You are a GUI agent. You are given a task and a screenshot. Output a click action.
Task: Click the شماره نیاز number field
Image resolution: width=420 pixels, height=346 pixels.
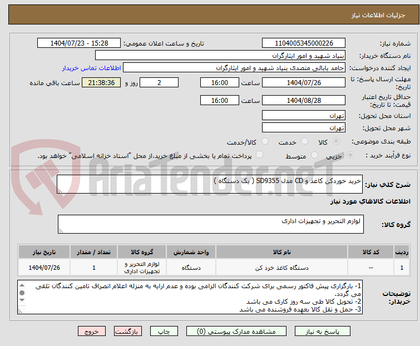pyautogui.click(x=304, y=43)
